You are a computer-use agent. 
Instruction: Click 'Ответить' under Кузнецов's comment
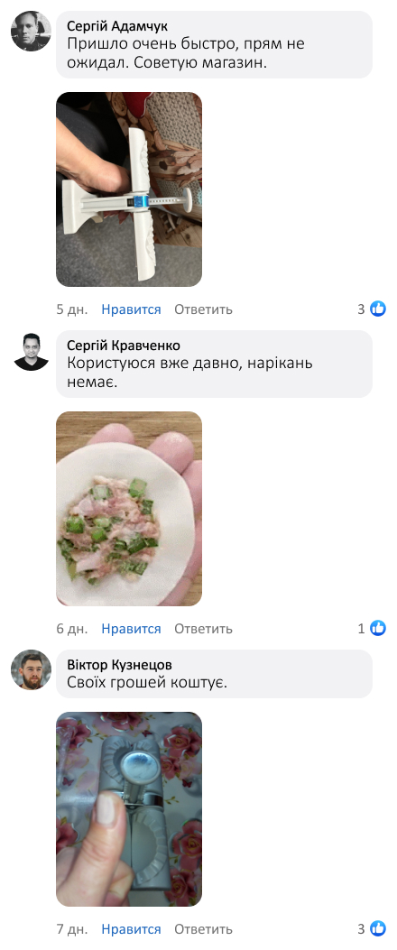(x=203, y=928)
